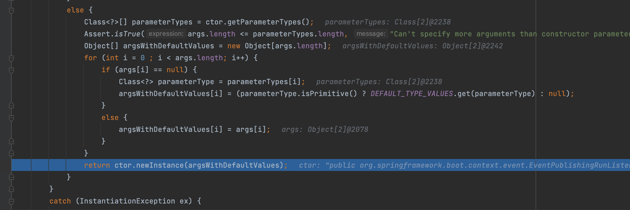This screenshot has width=630, height=210.
Task: Click the fold-end marker on the line right after the return statement
Action: (11, 177)
